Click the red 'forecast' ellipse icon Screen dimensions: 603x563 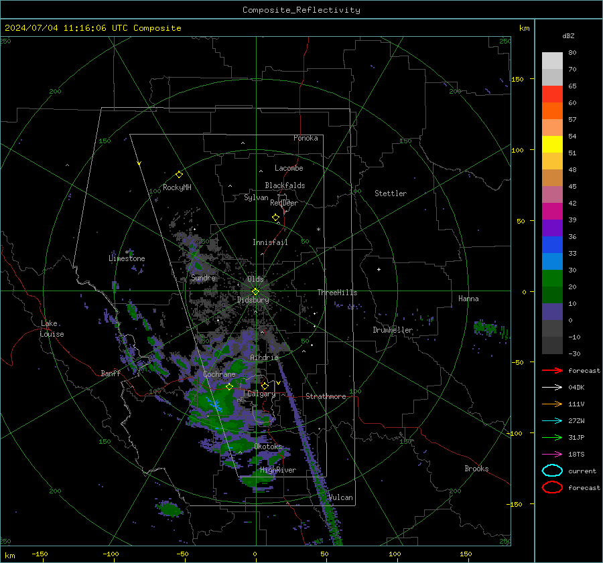coord(552,487)
